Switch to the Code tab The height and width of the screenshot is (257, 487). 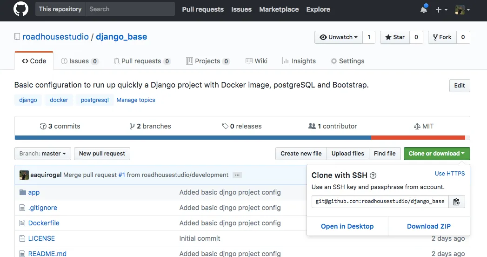(34, 61)
